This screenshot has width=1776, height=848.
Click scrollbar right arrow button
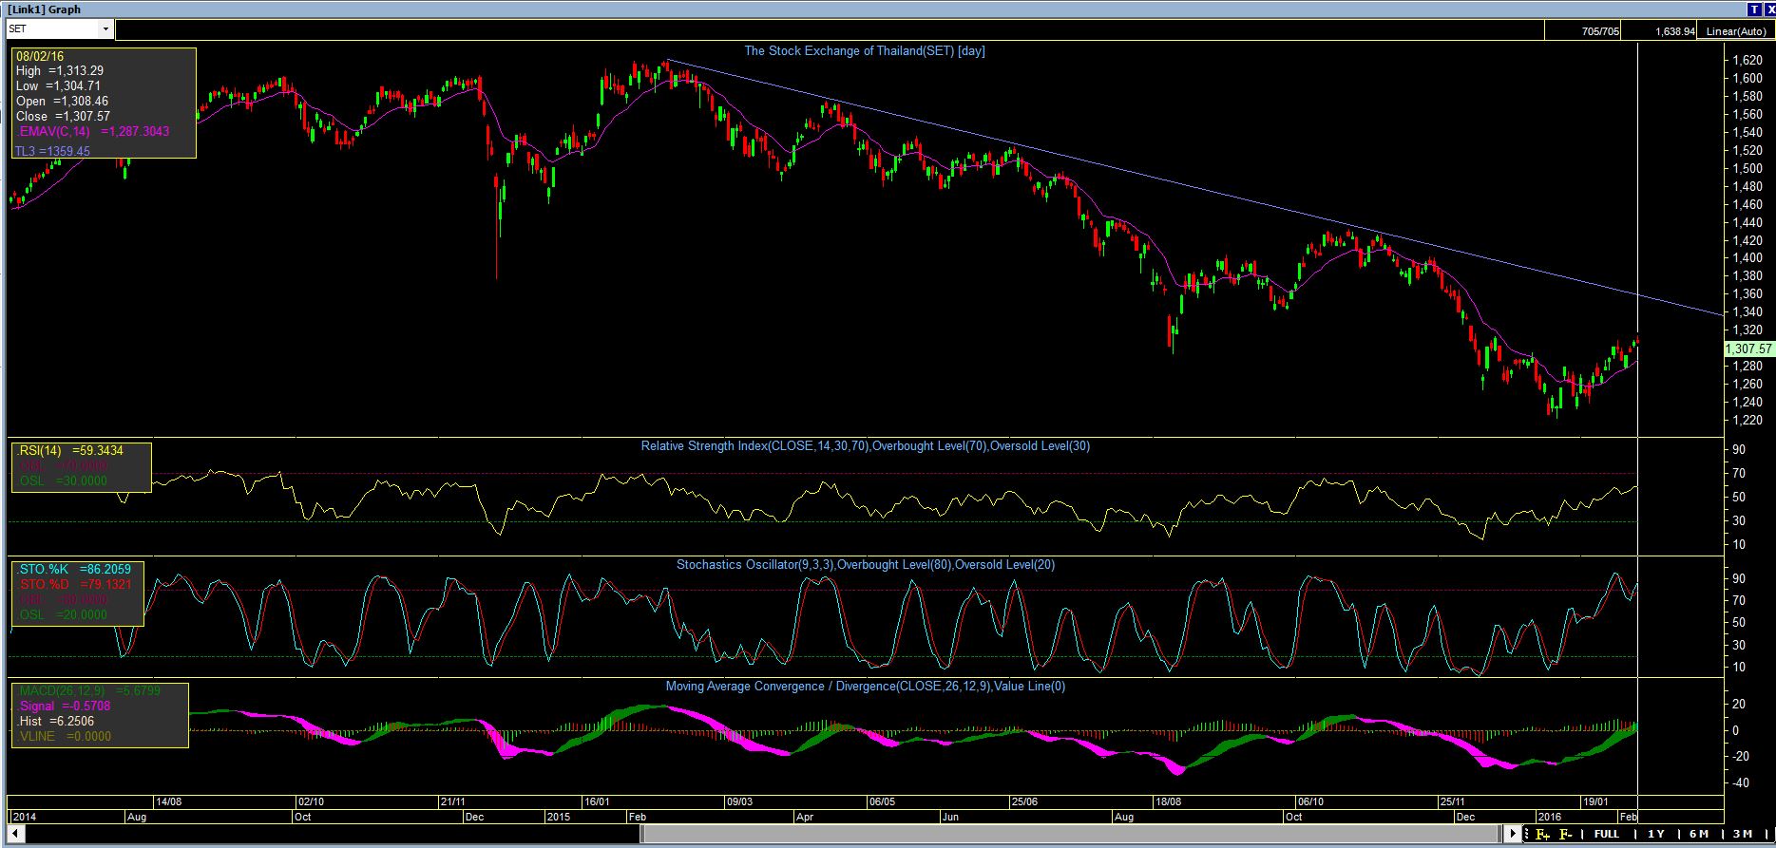pyautogui.click(x=1511, y=834)
